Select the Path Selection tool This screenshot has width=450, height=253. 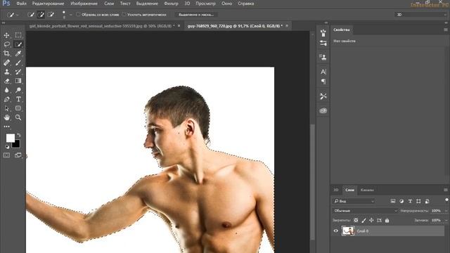coord(6,108)
